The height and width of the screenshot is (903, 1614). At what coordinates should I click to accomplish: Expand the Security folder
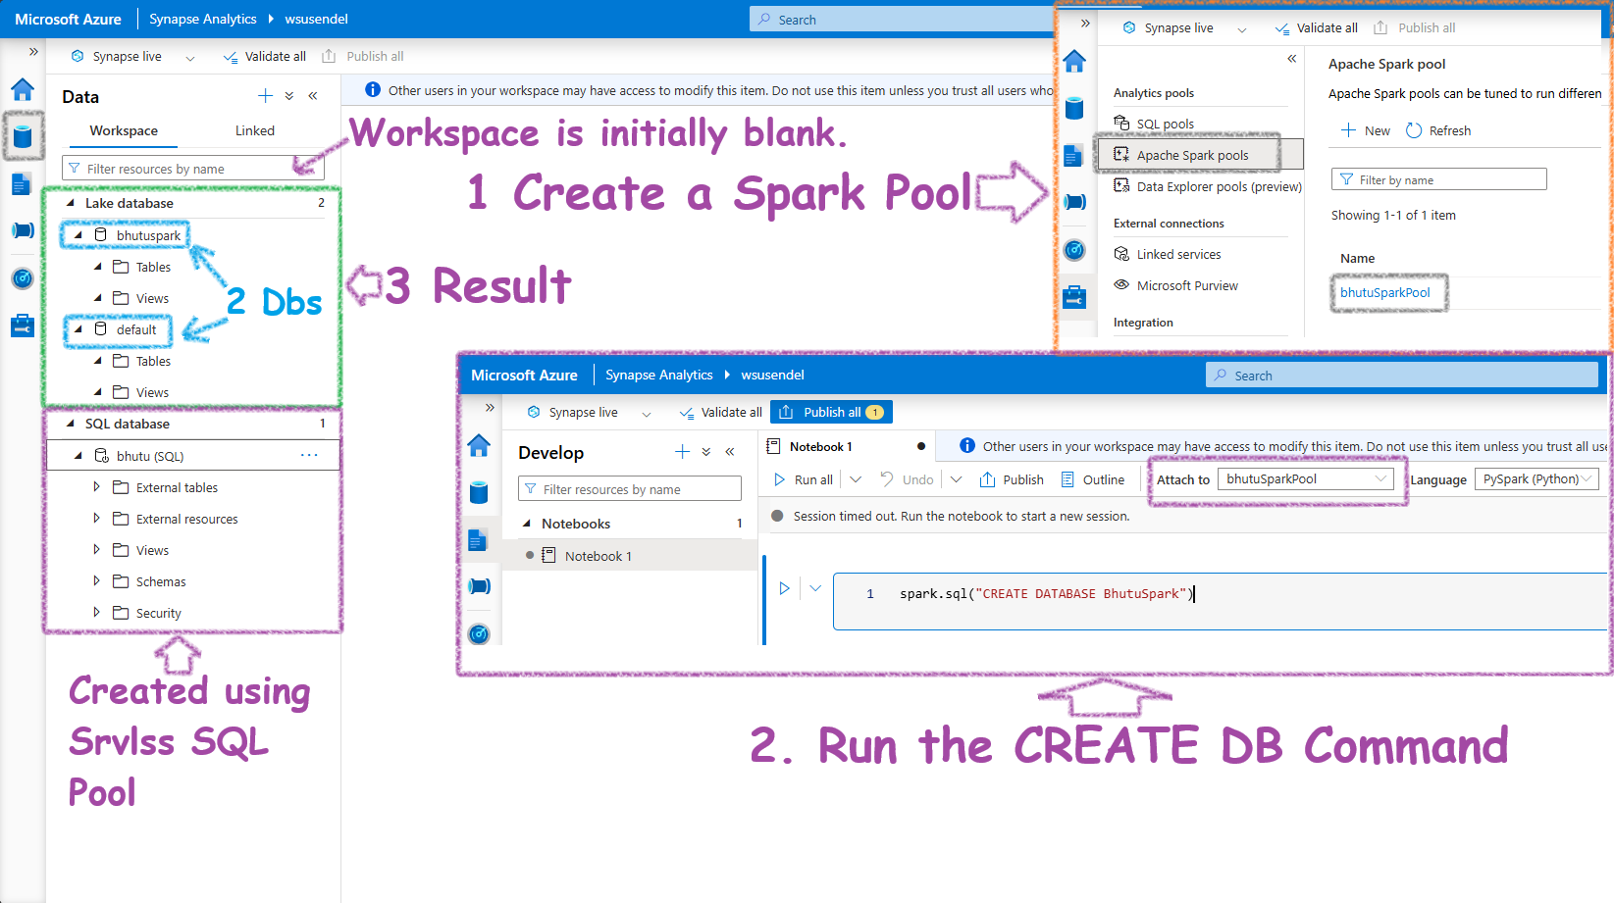click(x=96, y=613)
